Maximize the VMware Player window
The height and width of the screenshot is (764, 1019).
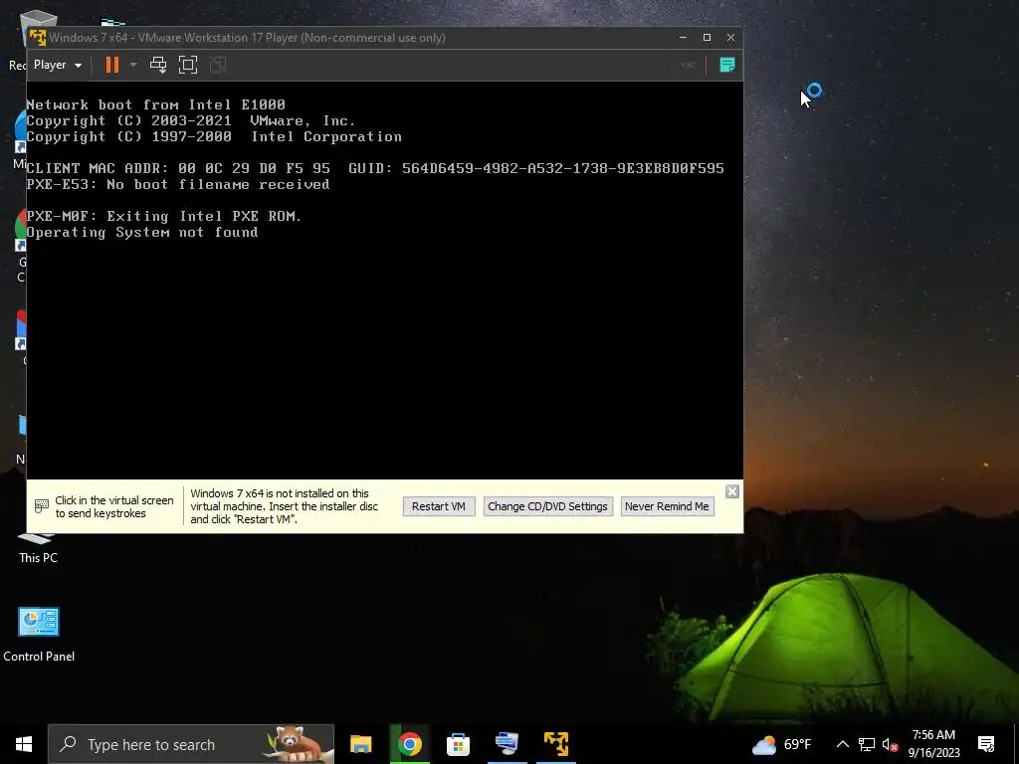click(x=708, y=38)
